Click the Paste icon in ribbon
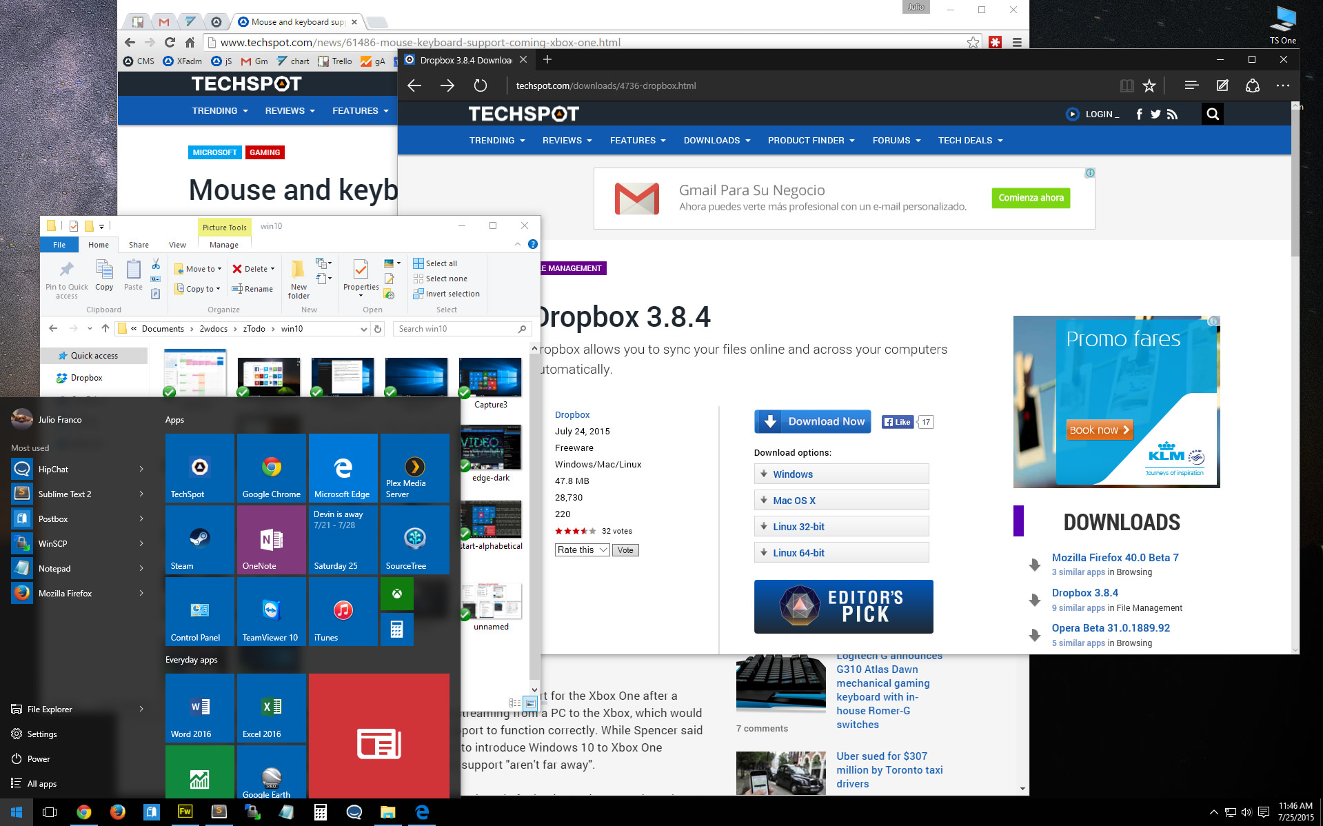The width and height of the screenshot is (1323, 826). pos(133,274)
